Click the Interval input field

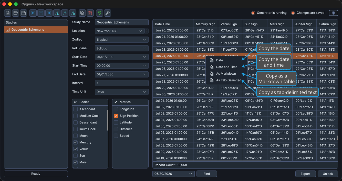click(x=122, y=83)
